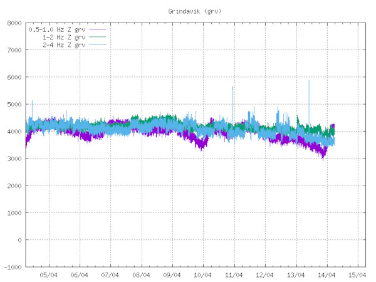The height and width of the screenshot is (282, 376).
Task: Click the 8000 value on y-axis
Action: tap(14, 23)
